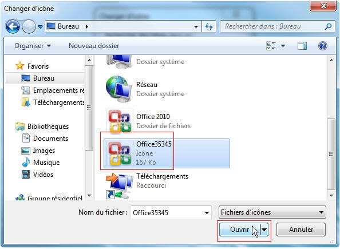340x249 pixels.
Task: Open the Fichiers d'icônes file type dropdown
Action: (x=272, y=212)
